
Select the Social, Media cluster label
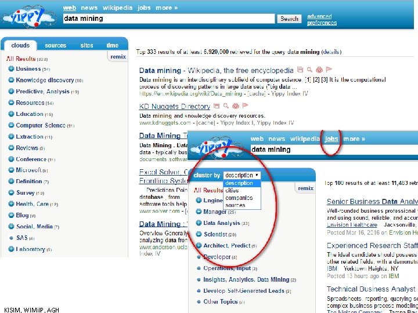point(34,227)
